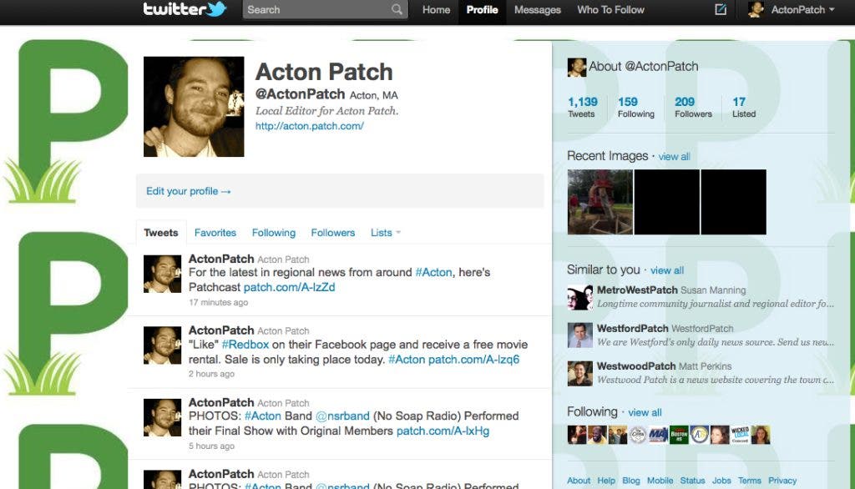Open the patch.com/A-lzZd link
The image size is (855, 489).
click(x=289, y=287)
